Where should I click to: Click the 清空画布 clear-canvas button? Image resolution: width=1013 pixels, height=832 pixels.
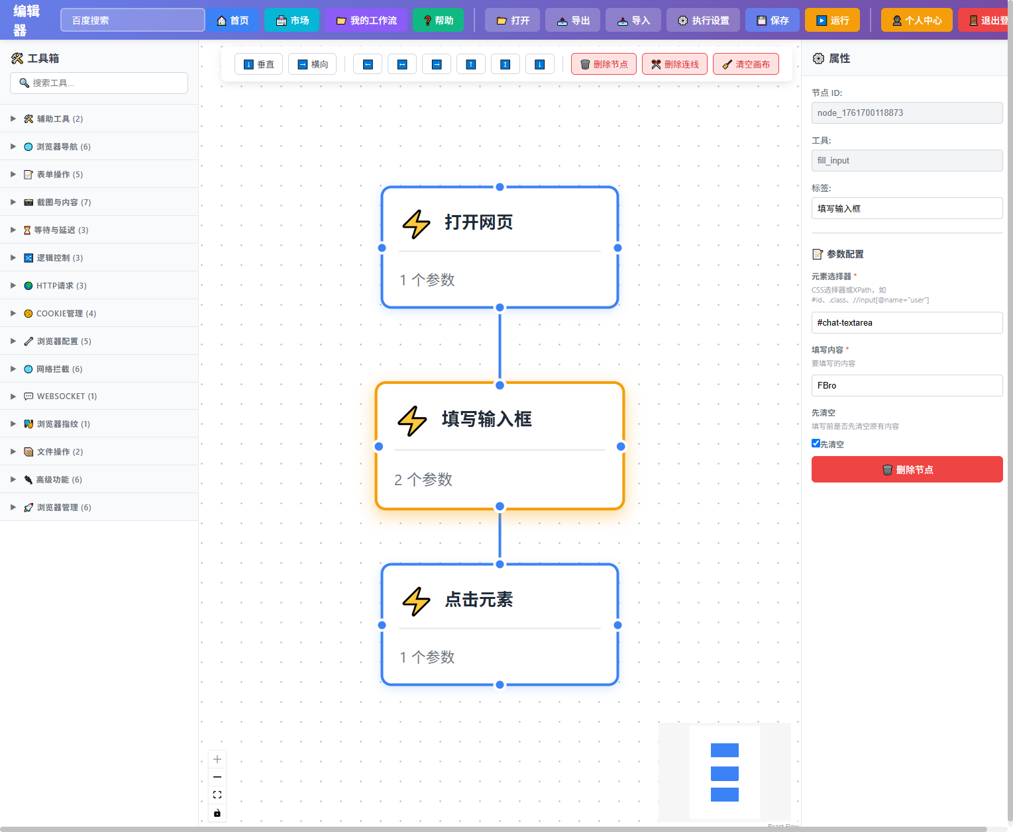(x=746, y=64)
